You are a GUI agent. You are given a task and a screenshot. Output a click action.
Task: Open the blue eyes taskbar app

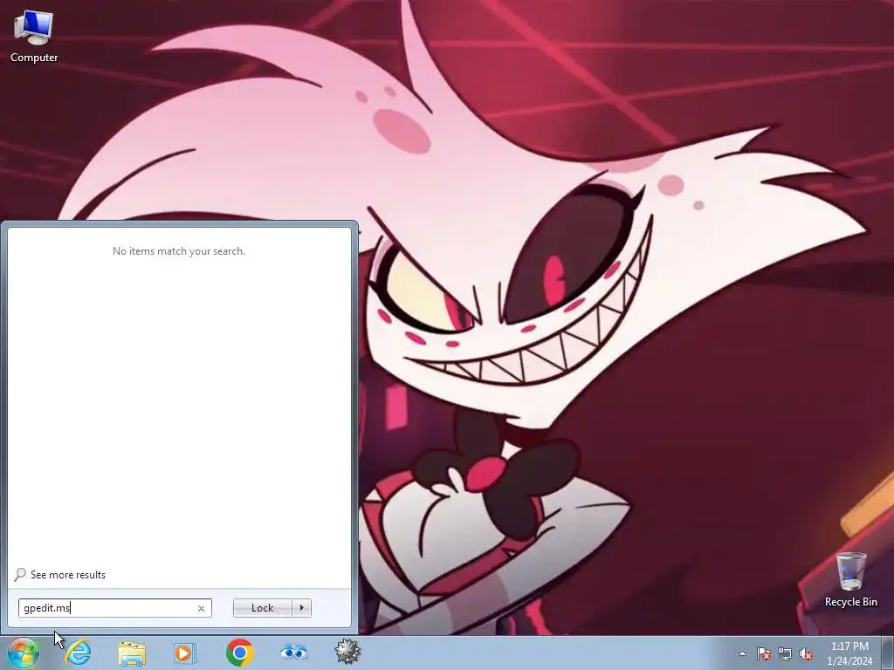(x=293, y=653)
